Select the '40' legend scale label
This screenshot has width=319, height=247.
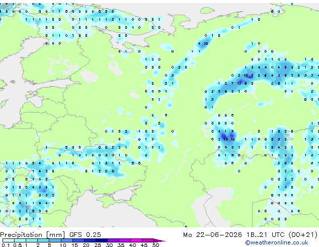click(132, 245)
